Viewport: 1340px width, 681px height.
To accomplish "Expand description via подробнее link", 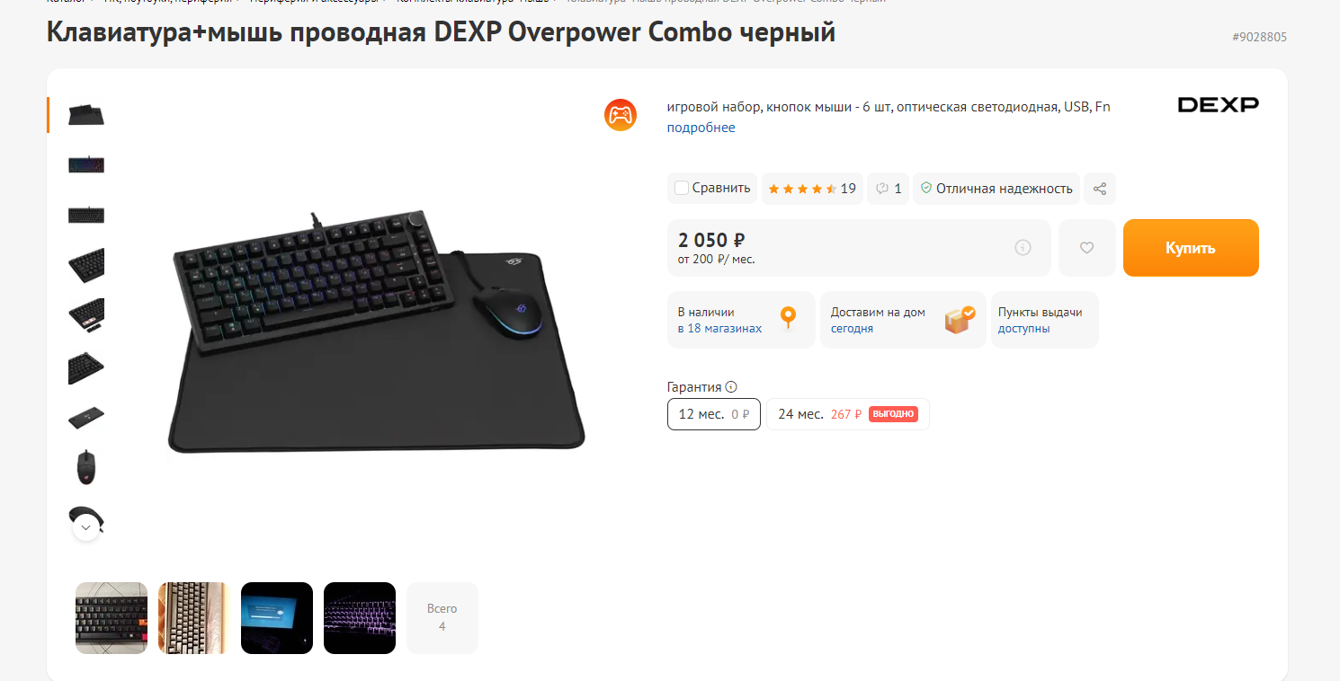I will 701,128.
